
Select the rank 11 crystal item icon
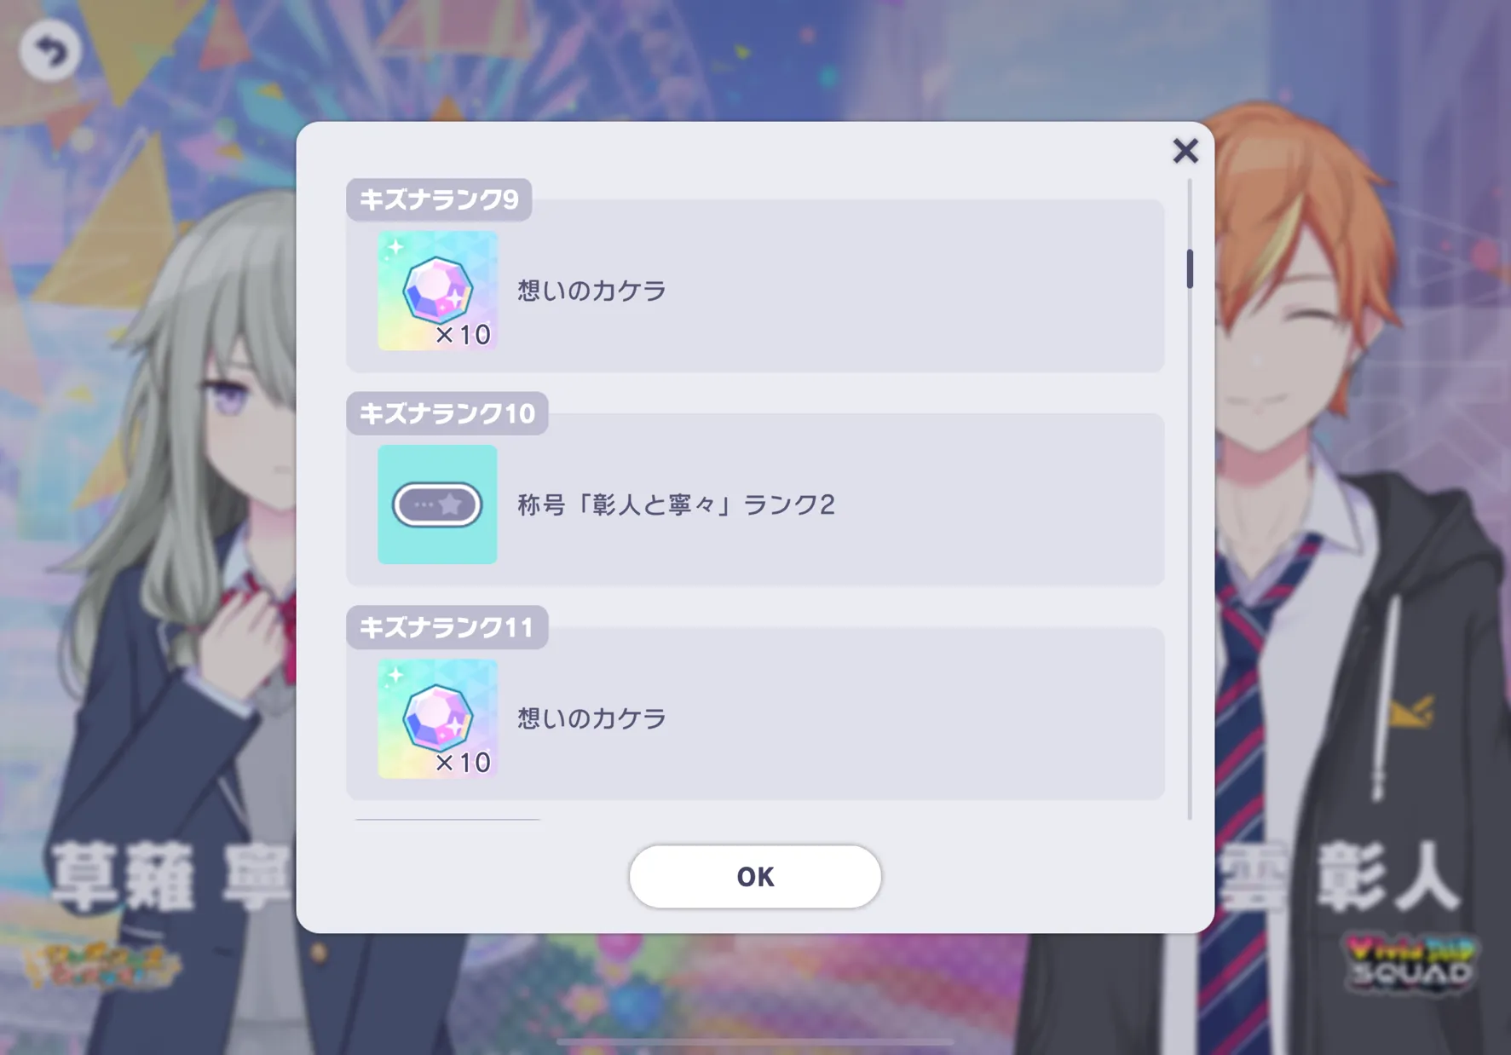click(437, 718)
